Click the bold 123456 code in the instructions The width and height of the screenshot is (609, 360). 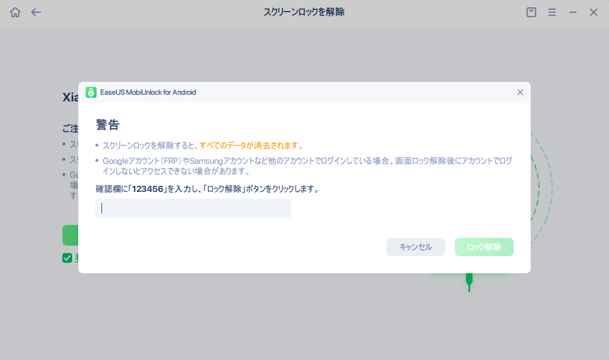[x=147, y=189]
